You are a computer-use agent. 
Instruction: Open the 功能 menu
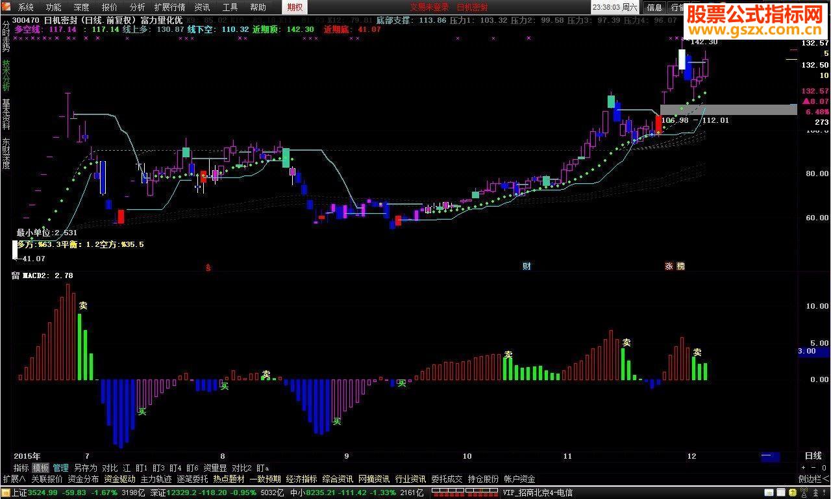[x=53, y=7]
